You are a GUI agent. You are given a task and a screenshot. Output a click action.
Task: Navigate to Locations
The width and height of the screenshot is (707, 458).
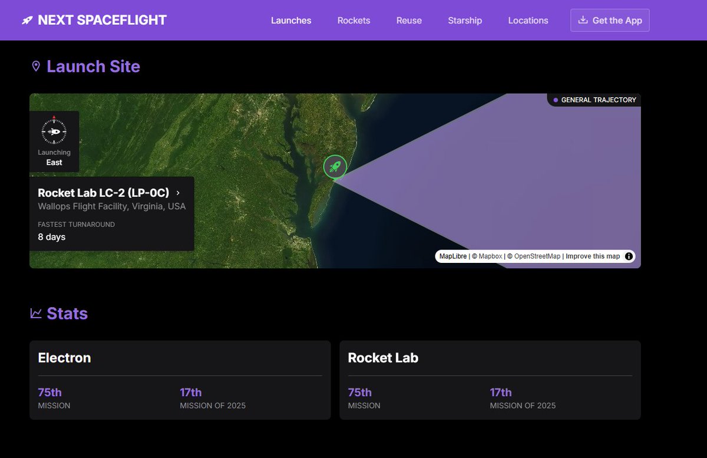(528, 20)
